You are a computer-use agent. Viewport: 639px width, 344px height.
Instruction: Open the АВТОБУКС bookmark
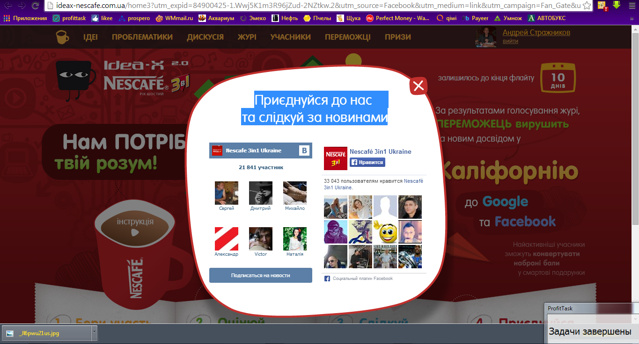click(546, 18)
